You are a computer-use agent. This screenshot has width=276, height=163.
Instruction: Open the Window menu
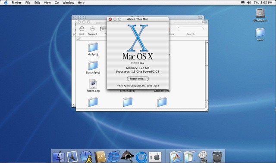pos(68,3)
